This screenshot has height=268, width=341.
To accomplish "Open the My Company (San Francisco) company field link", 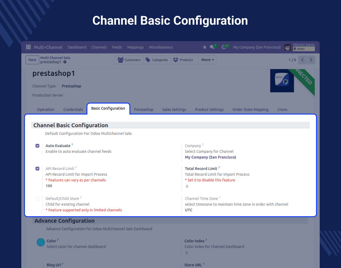I will [210, 157].
